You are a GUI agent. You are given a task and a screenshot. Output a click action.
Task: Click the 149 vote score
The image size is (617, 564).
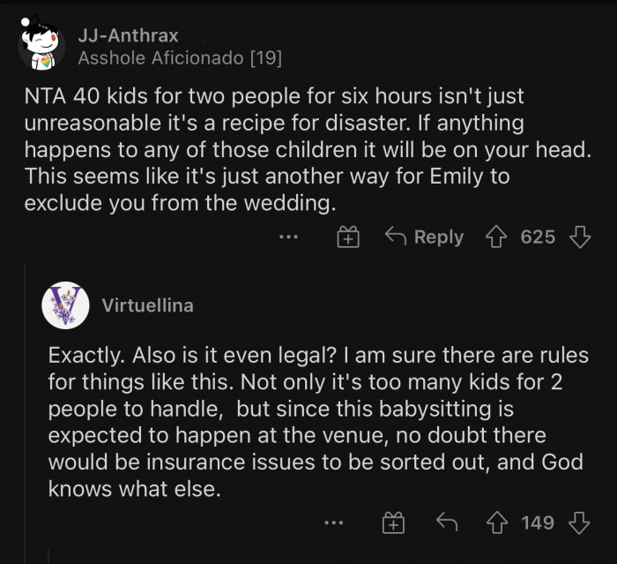coord(538,523)
